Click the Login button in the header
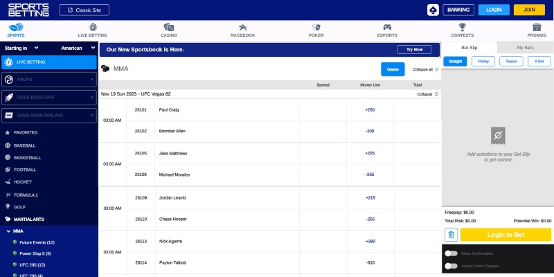554x277 pixels. tap(494, 10)
